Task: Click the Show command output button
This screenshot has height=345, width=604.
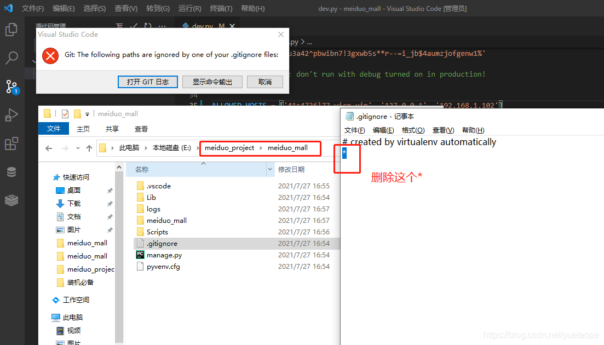Action: tap(212, 82)
